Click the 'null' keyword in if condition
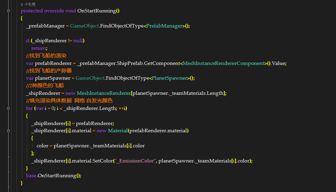 tap(78, 41)
